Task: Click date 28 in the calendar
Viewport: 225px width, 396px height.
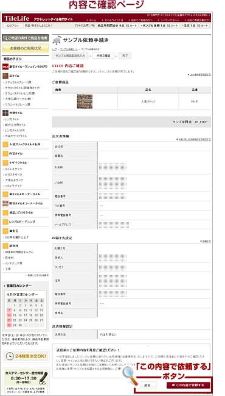Action: (9, 325)
